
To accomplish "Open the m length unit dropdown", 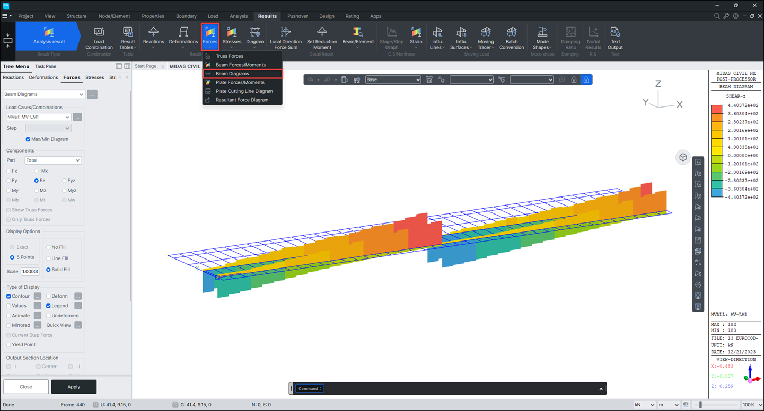I will (x=669, y=405).
